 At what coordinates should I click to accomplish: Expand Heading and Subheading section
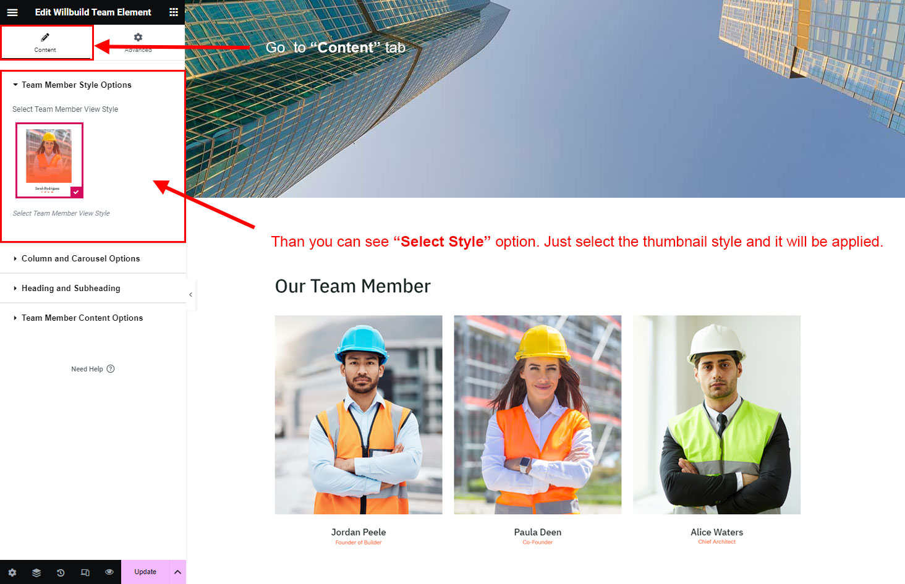coord(70,289)
